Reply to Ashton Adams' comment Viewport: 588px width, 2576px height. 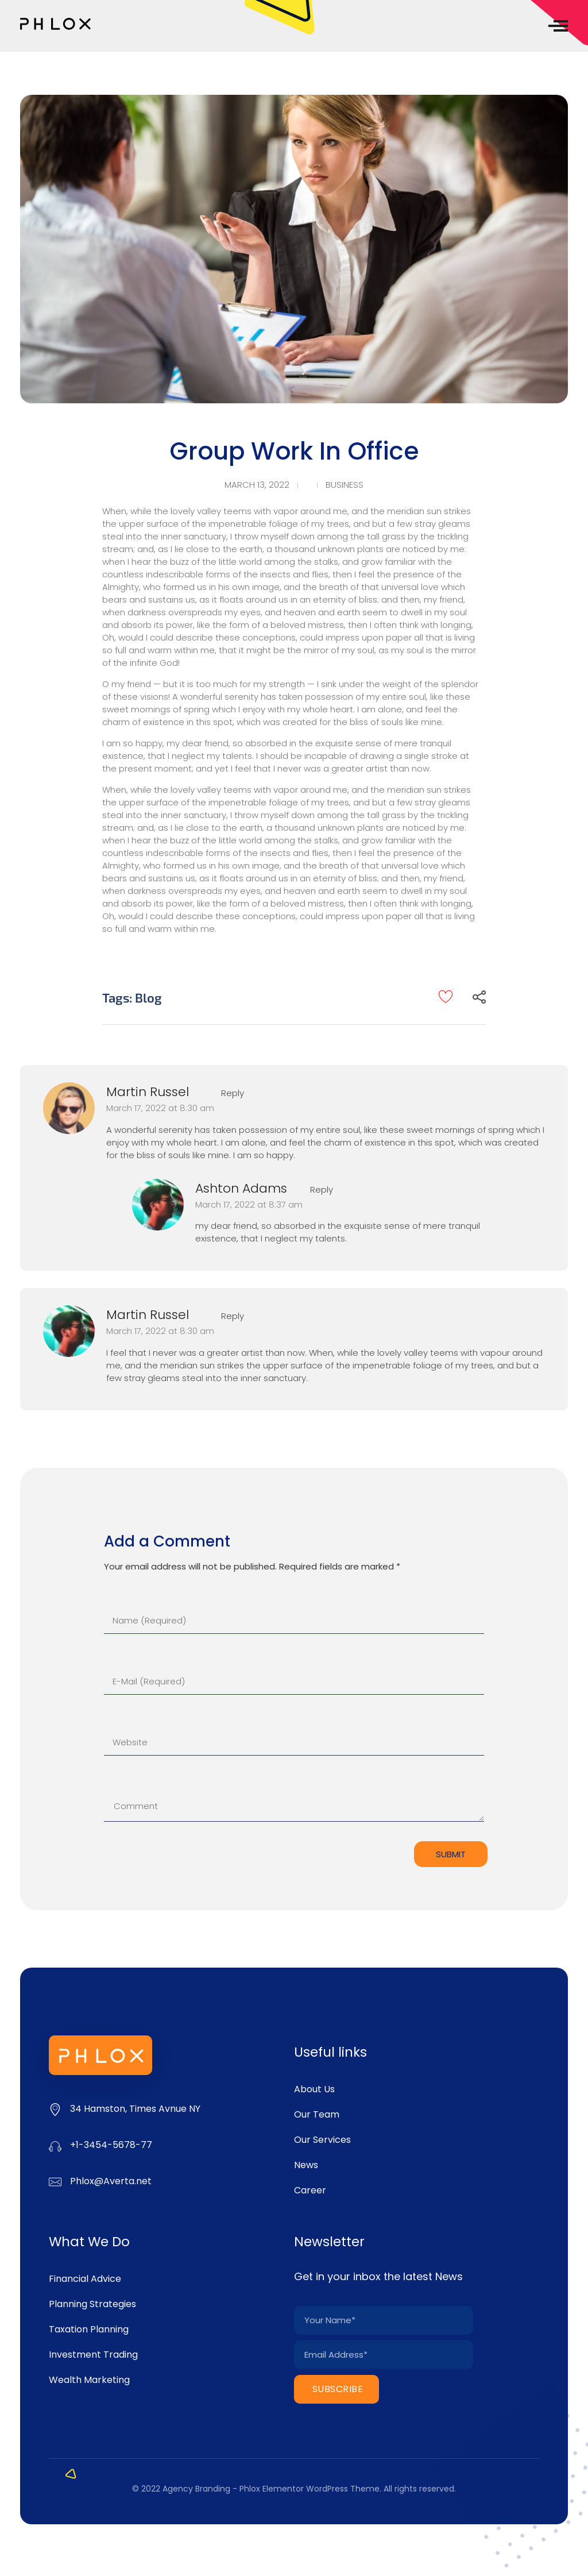point(321,1190)
